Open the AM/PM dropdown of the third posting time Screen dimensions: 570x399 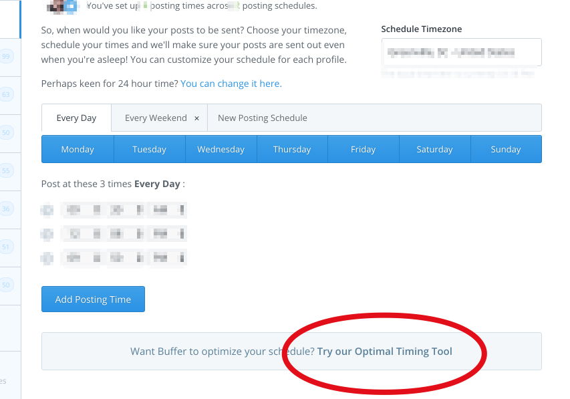[168, 258]
